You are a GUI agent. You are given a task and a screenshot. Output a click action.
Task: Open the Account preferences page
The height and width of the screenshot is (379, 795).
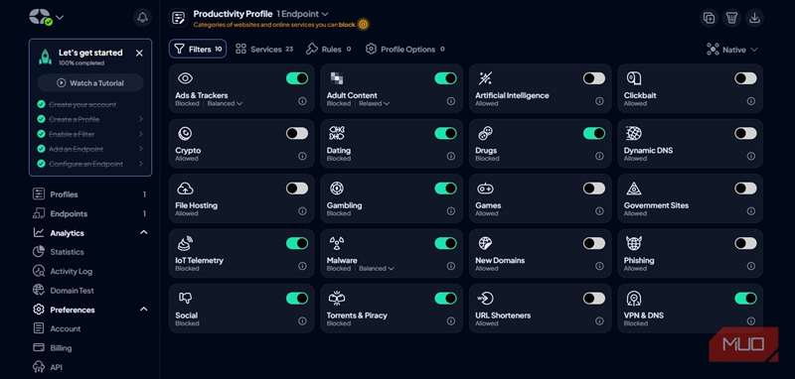pos(65,328)
